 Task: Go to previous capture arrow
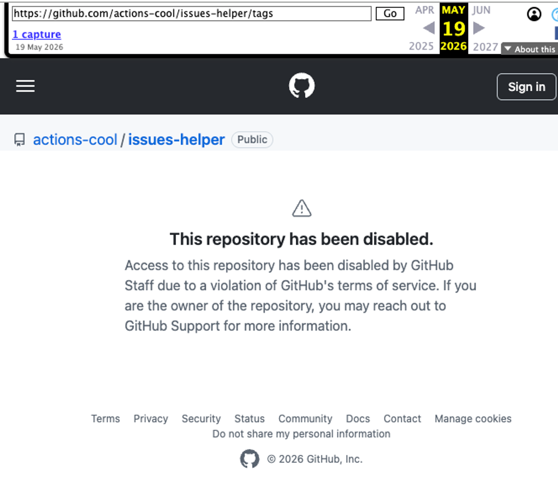pos(429,28)
